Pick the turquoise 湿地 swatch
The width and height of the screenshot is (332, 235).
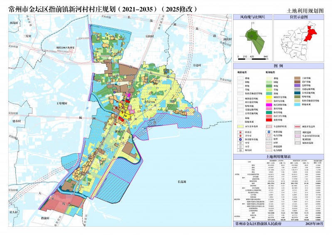pyautogui.click(x=269, y=94)
